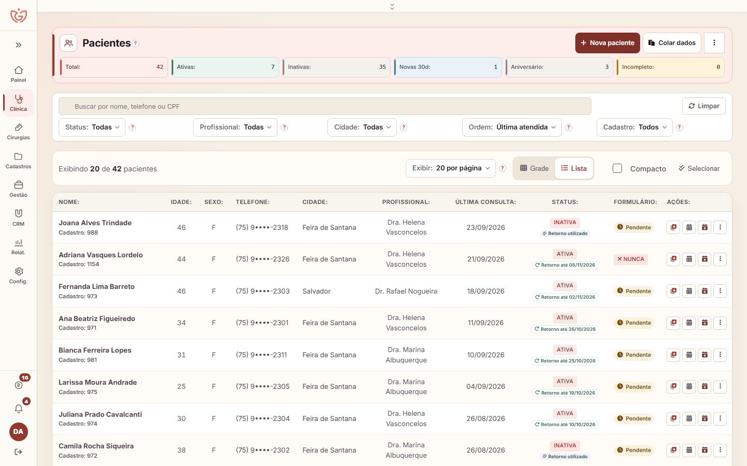Open Exibir 20 por página dropdown

pyautogui.click(x=451, y=168)
